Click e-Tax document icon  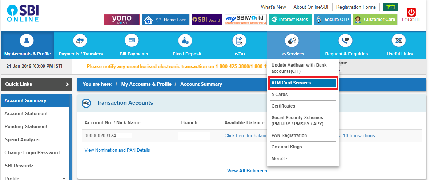point(240,41)
